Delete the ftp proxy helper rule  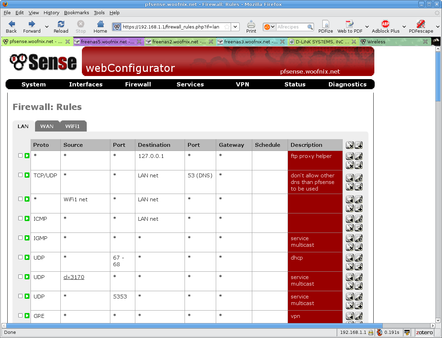pos(350,165)
